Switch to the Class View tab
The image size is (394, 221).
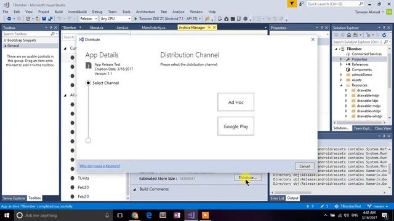tap(383, 128)
